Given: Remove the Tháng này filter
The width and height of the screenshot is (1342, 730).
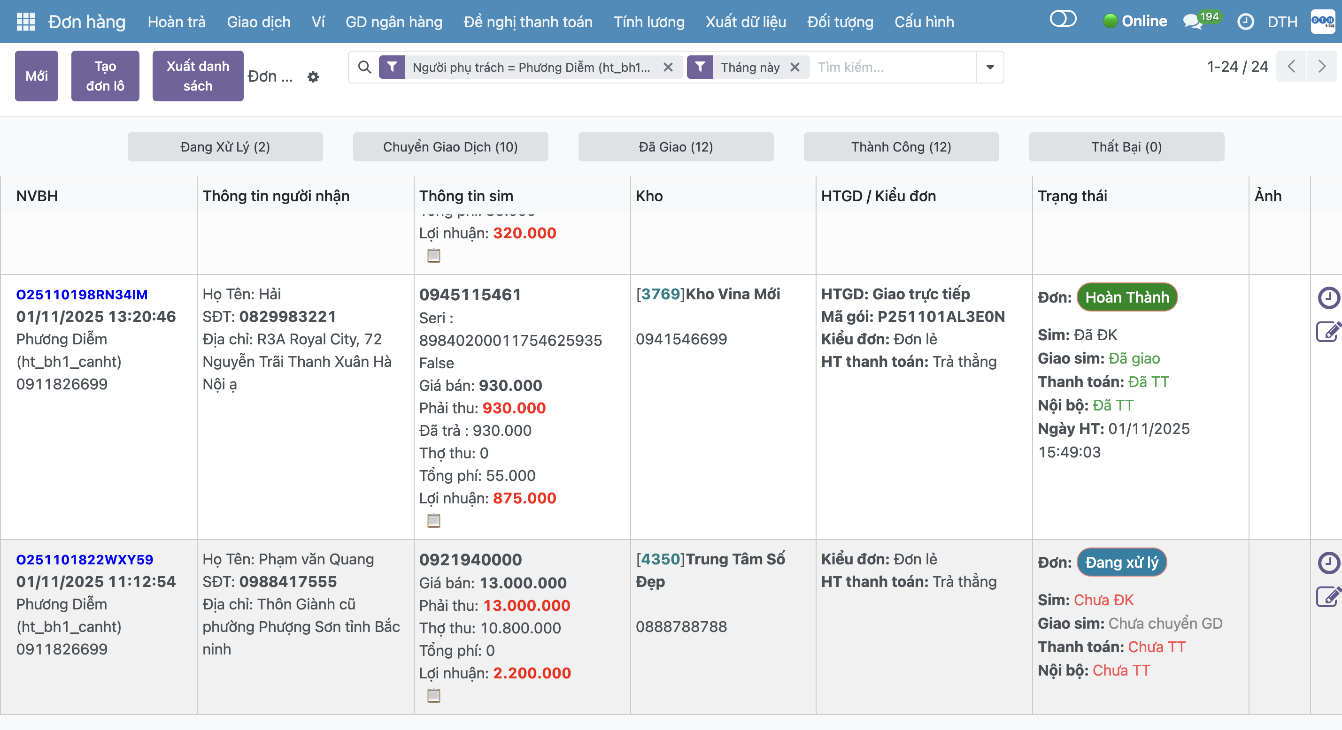Looking at the screenshot, I should (794, 67).
